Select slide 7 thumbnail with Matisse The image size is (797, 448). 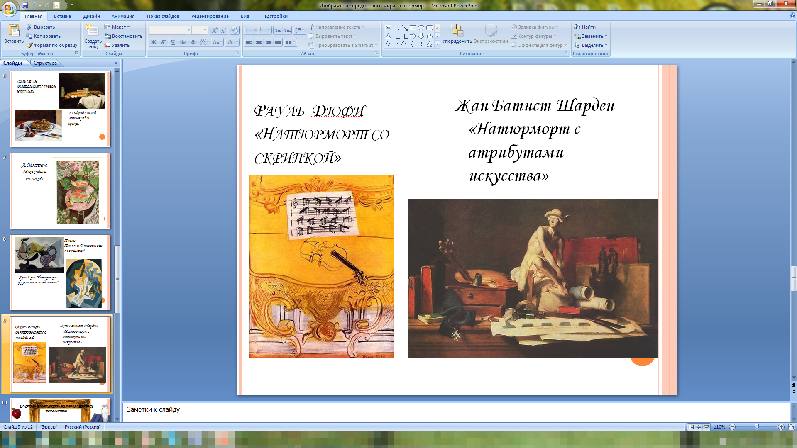pos(60,191)
